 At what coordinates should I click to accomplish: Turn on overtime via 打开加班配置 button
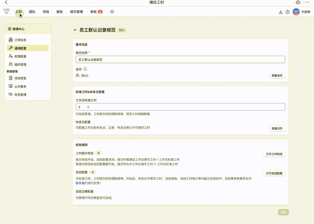[x=274, y=173]
